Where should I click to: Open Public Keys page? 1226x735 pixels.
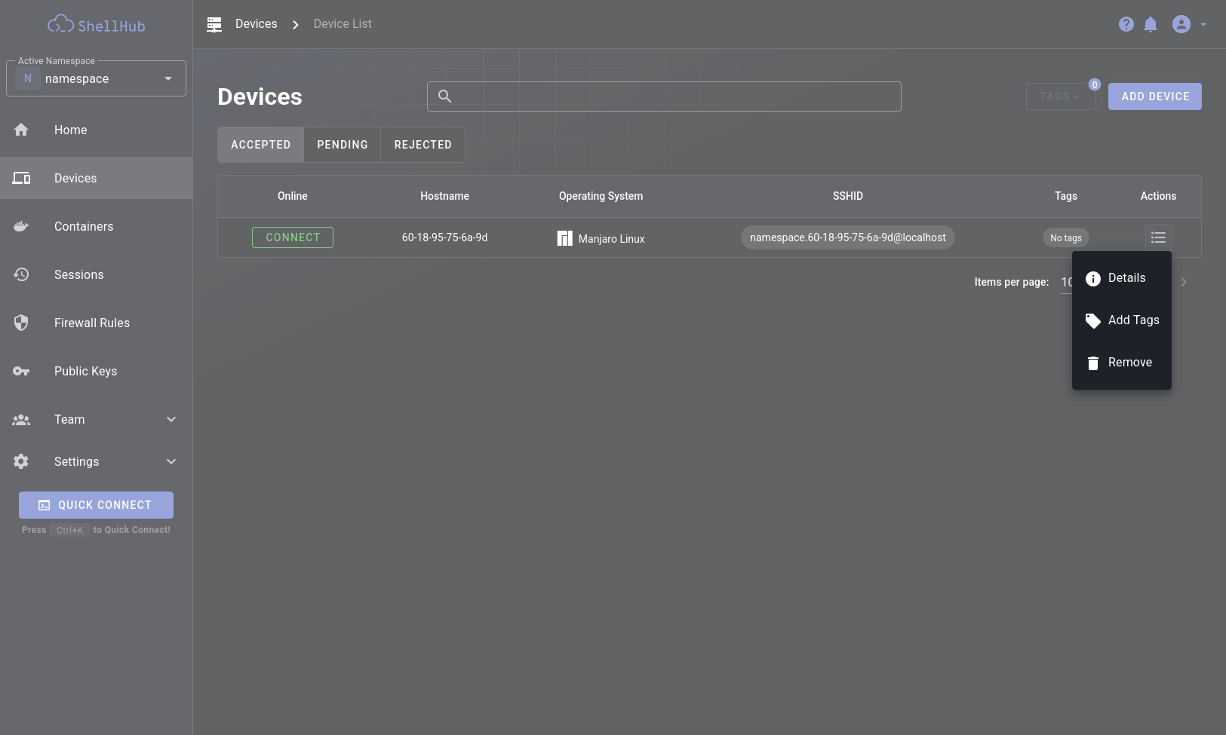(x=96, y=371)
